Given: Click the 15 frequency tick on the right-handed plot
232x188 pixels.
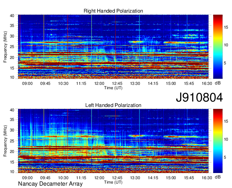Looking at the screenshot, I should tap(12, 68).
